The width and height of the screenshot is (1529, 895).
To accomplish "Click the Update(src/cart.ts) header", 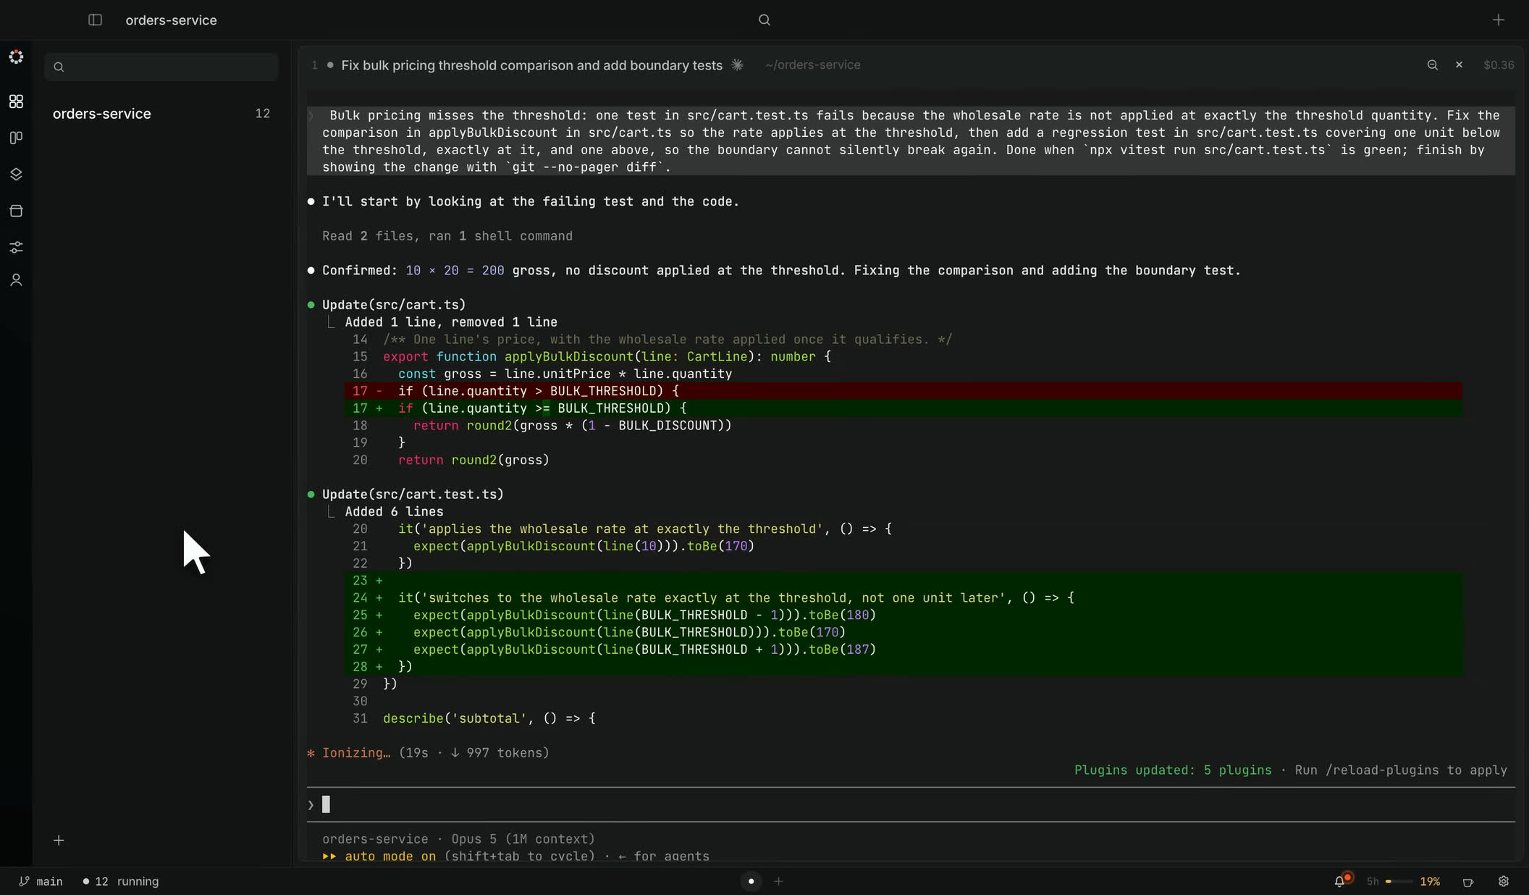I will 393,305.
